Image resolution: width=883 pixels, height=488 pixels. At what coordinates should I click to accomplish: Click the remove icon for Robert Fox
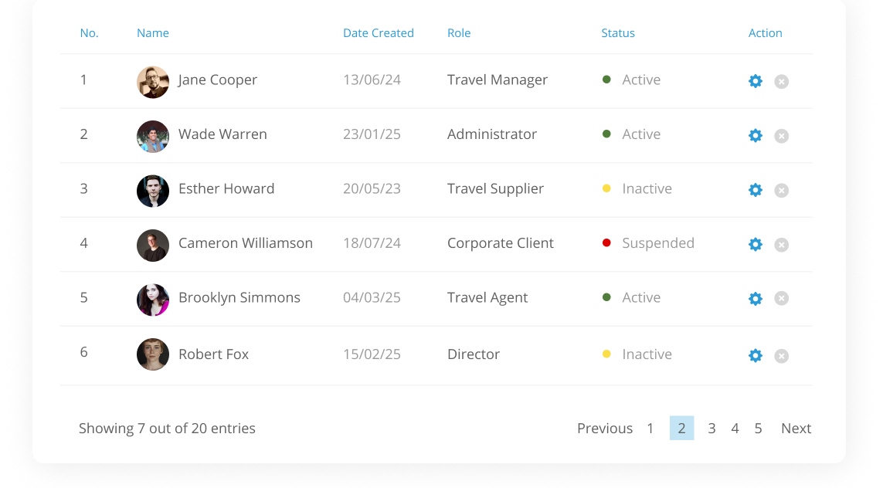click(781, 355)
